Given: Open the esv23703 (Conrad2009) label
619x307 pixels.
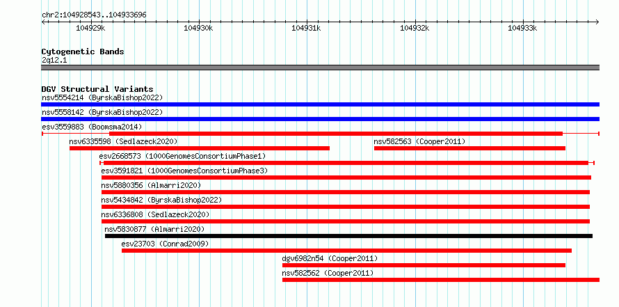Looking at the screenshot, I should point(165,244).
